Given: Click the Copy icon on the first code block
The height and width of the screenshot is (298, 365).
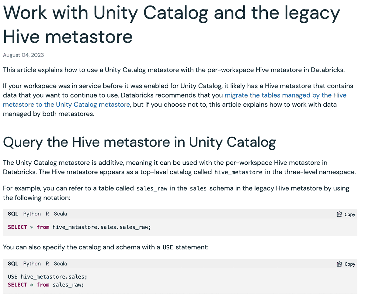Looking at the screenshot, I should click(339, 214).
